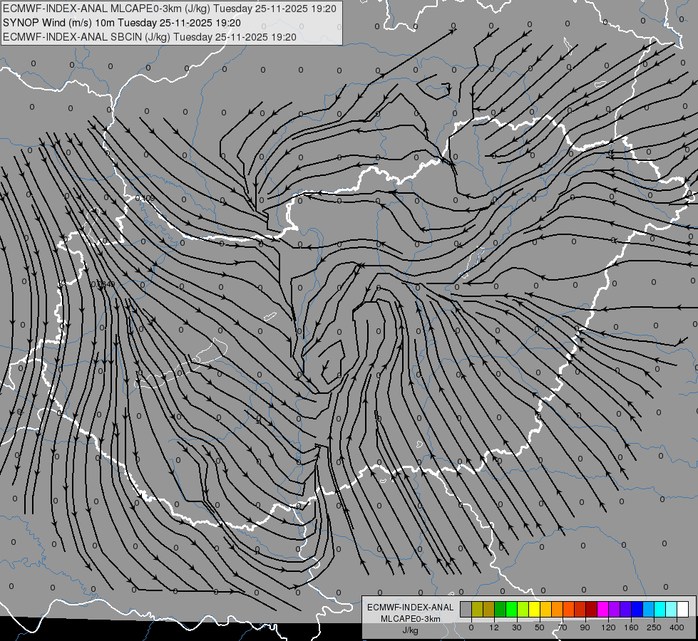Click the map value '0.109'
Viewport: 698px width, 641px height.
145,198
